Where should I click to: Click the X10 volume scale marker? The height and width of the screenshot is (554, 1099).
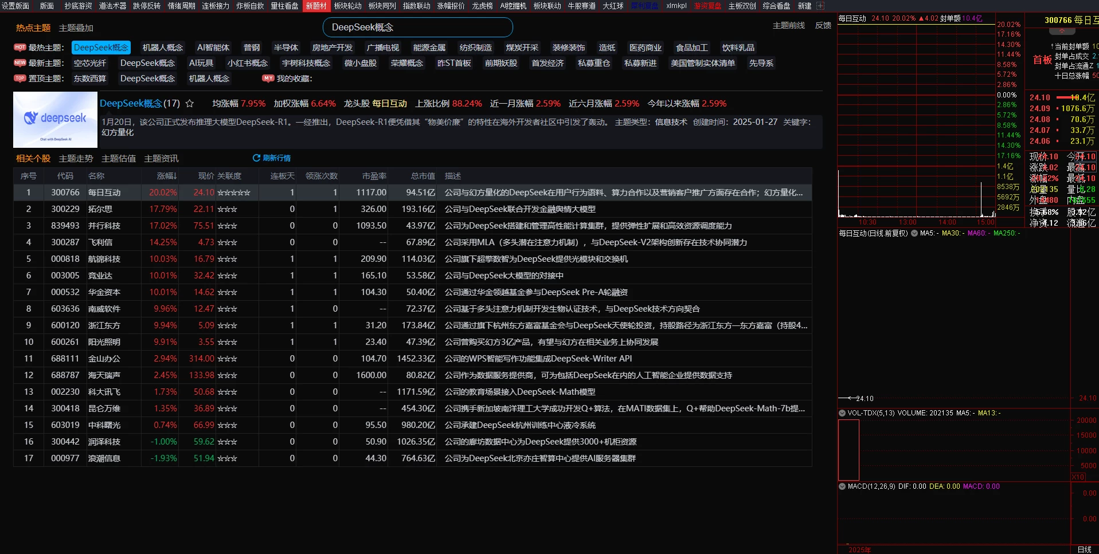(1078, 477)
